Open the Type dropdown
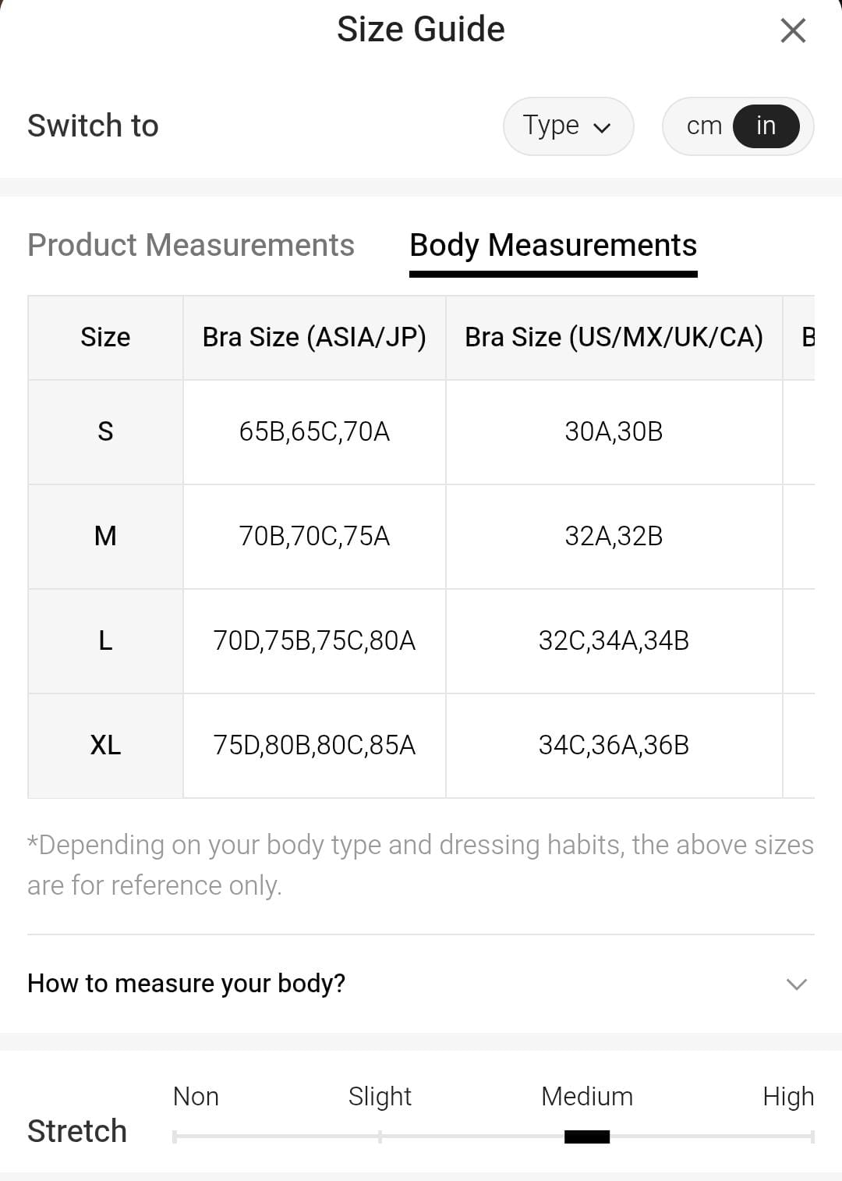The width and height of the screenshot is (842, 1181). [x=568, y=126]
